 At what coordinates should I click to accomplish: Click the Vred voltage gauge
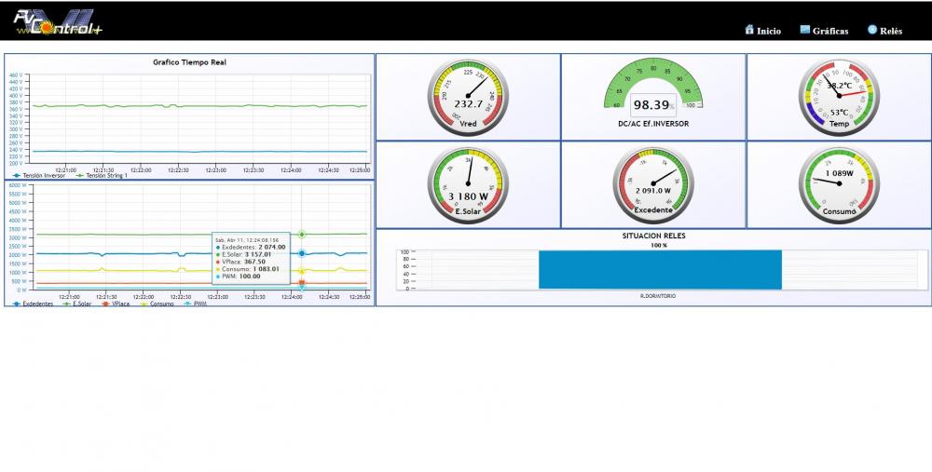468,97
